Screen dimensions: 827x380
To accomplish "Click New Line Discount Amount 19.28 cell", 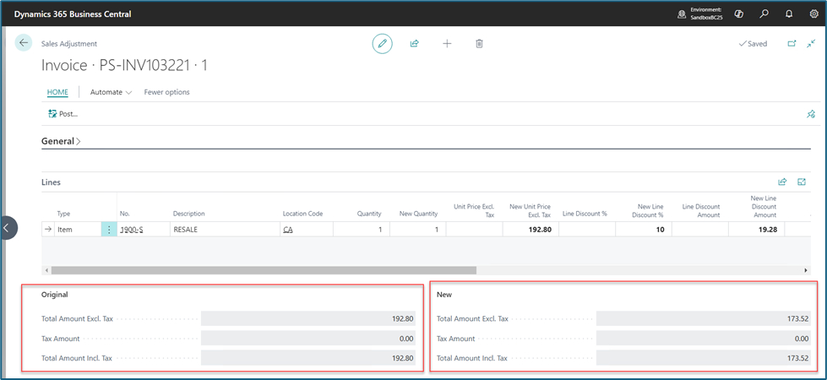I will click(x=756, y=230).
